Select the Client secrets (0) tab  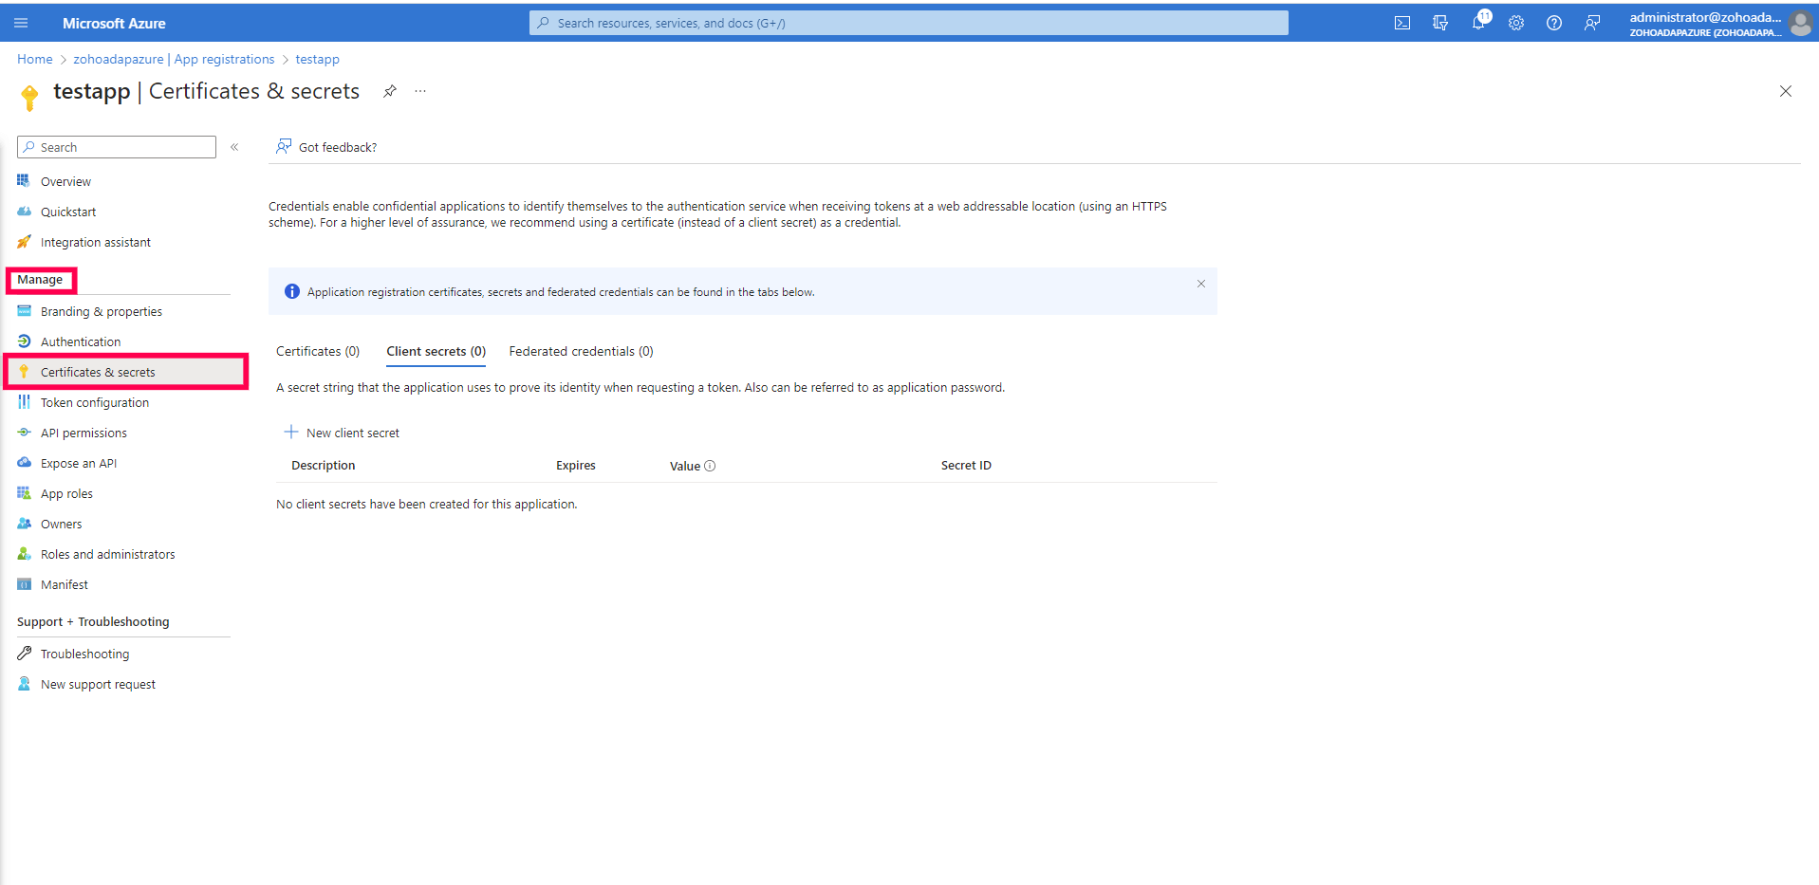(x=436, y=351)
